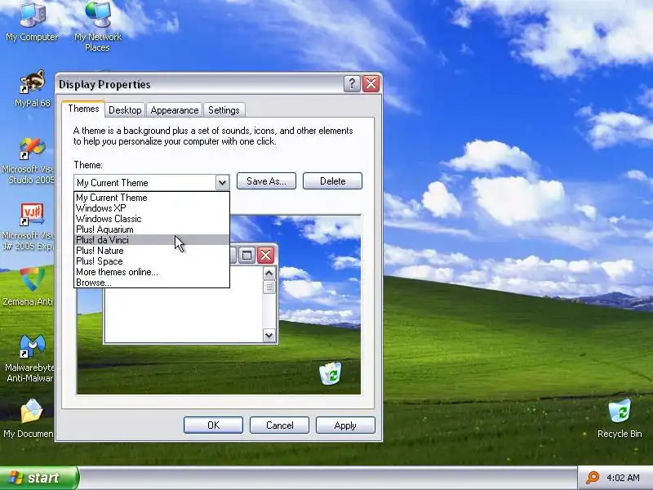Screen dimensions: 653x490
Task: Switch to the Appearance tab
Action: coord(175,110)
